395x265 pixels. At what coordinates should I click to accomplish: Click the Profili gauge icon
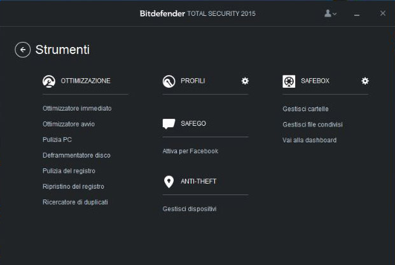tap(169, 81)
